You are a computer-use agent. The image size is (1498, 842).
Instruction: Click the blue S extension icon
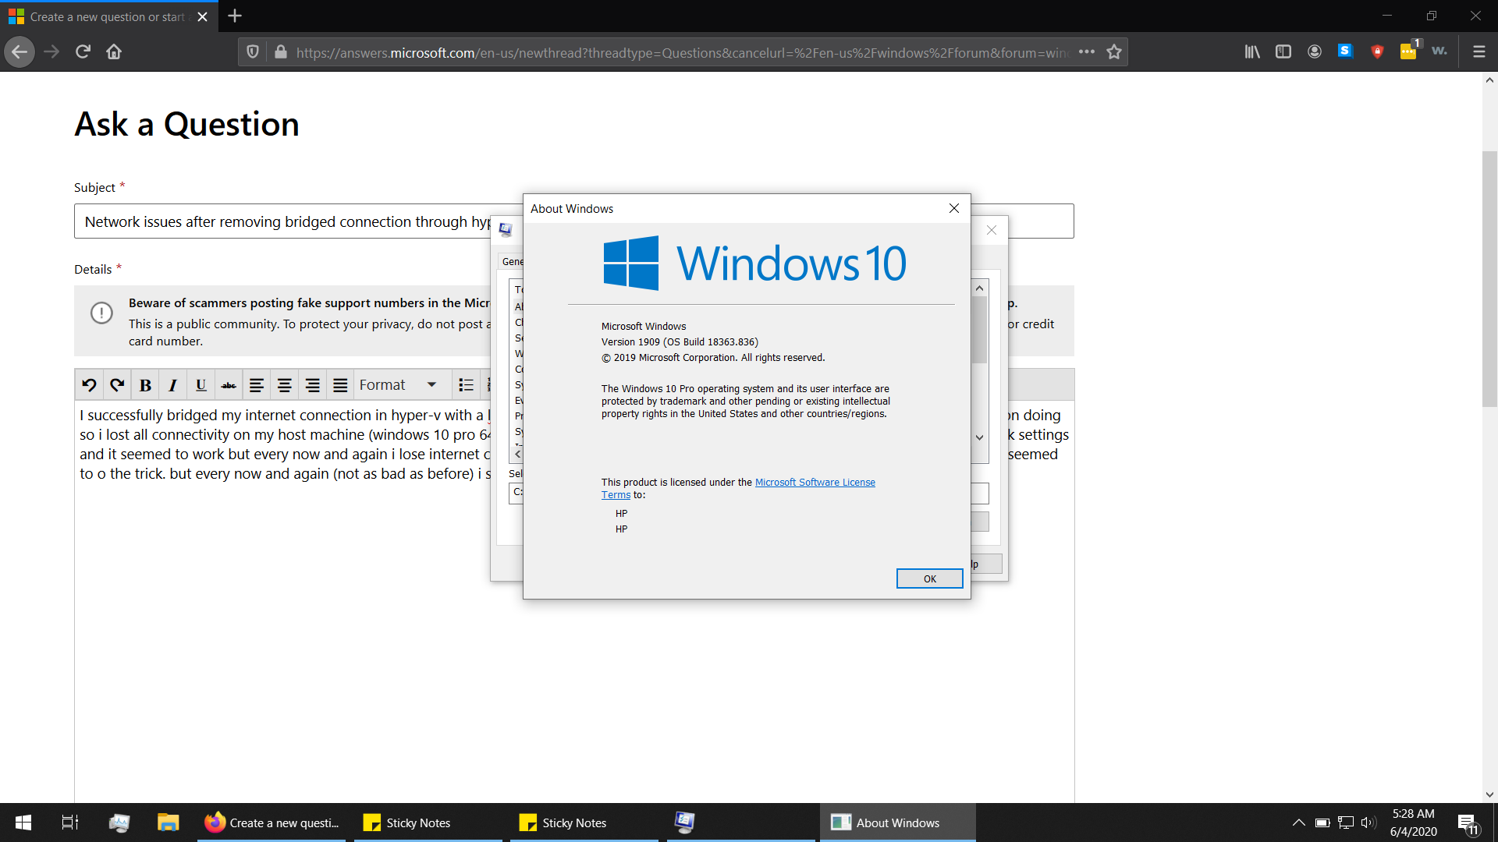1345,51
